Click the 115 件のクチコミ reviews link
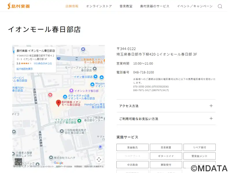The image size is (231, 173). 43,63
